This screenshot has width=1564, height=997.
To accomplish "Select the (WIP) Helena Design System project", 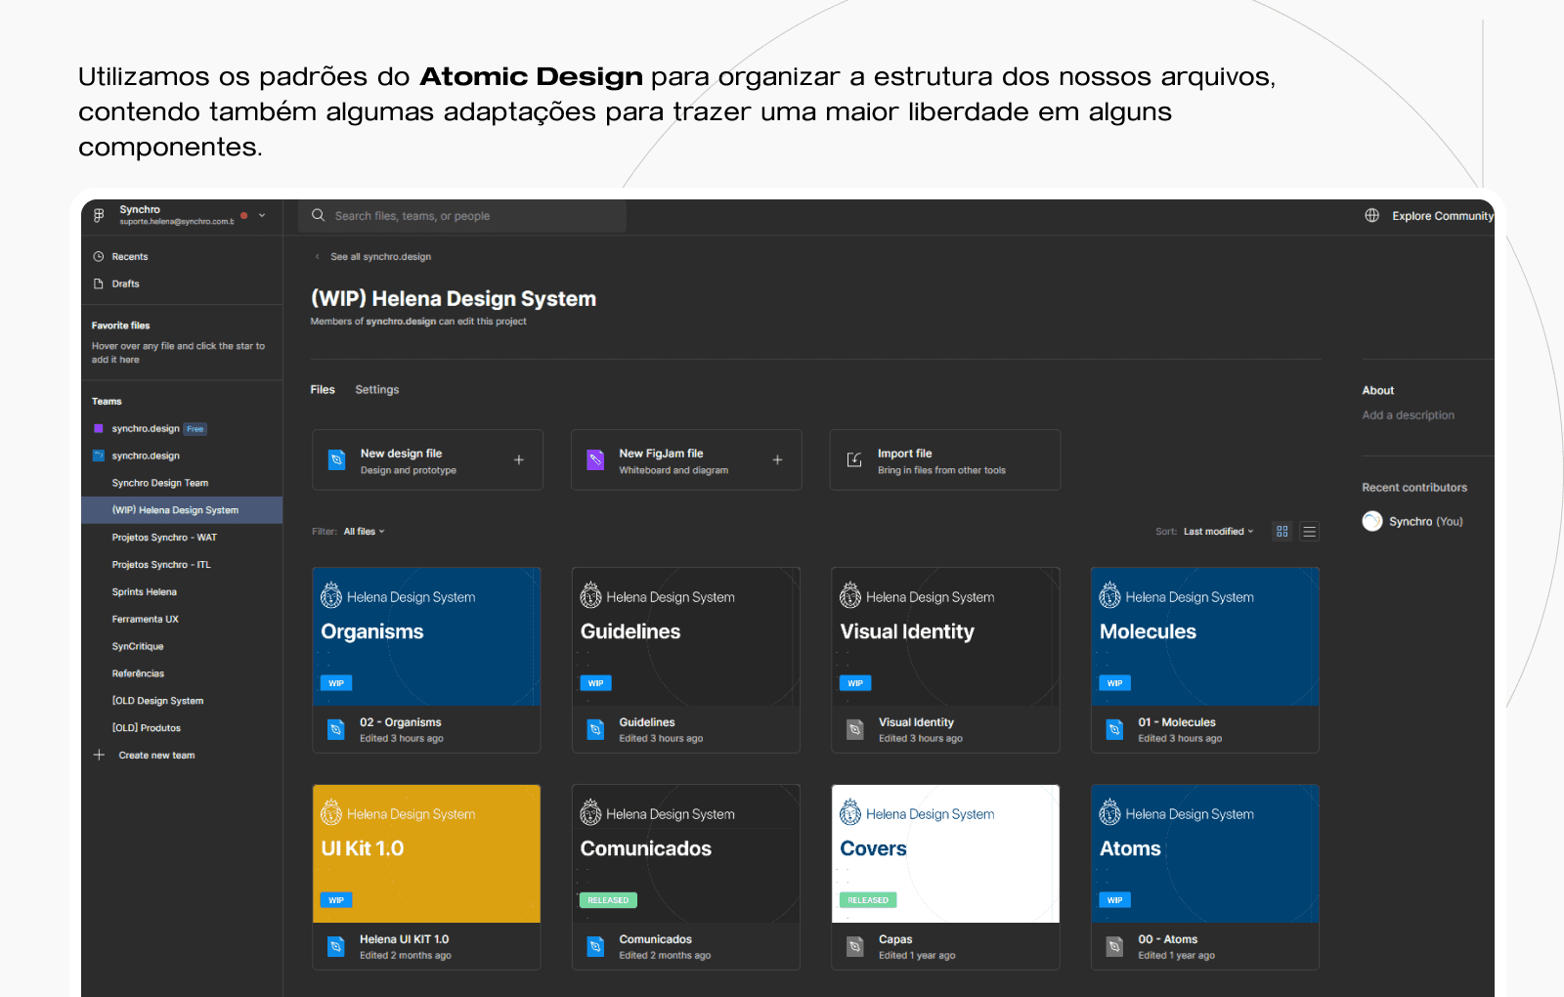I will pos(182,510).
